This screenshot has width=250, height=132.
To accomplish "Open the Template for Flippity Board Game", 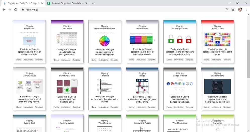I will pyautogui.click(x=227, y=60).
